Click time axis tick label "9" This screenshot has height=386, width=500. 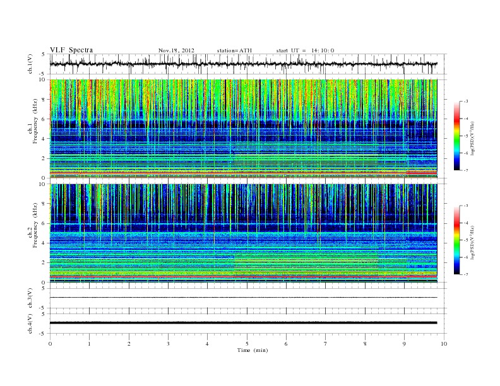point(404,344)
